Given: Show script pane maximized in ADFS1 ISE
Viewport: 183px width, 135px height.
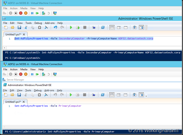Looking at the screenshot, I should point(126,28).
